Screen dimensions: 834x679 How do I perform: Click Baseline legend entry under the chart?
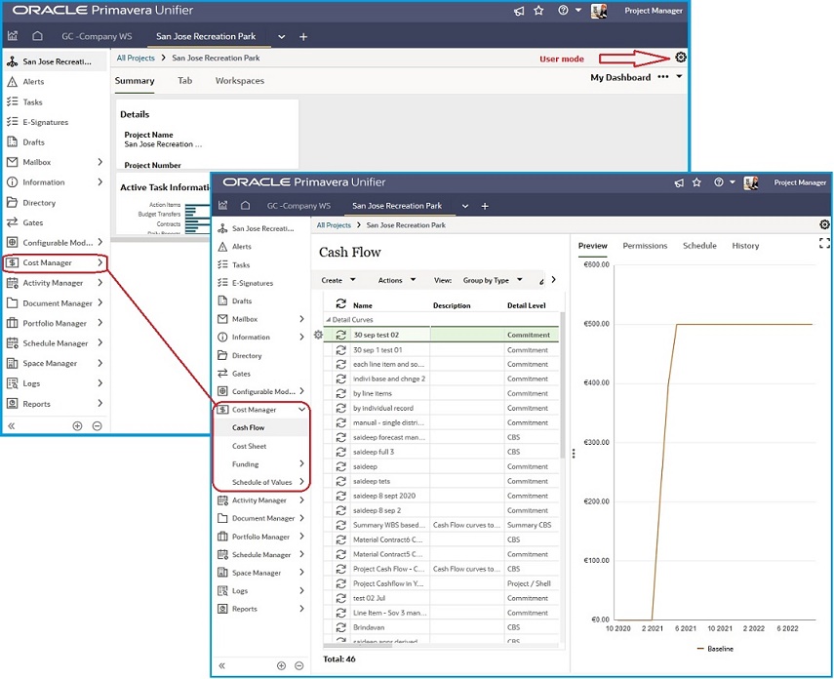(x=715, y=649)
